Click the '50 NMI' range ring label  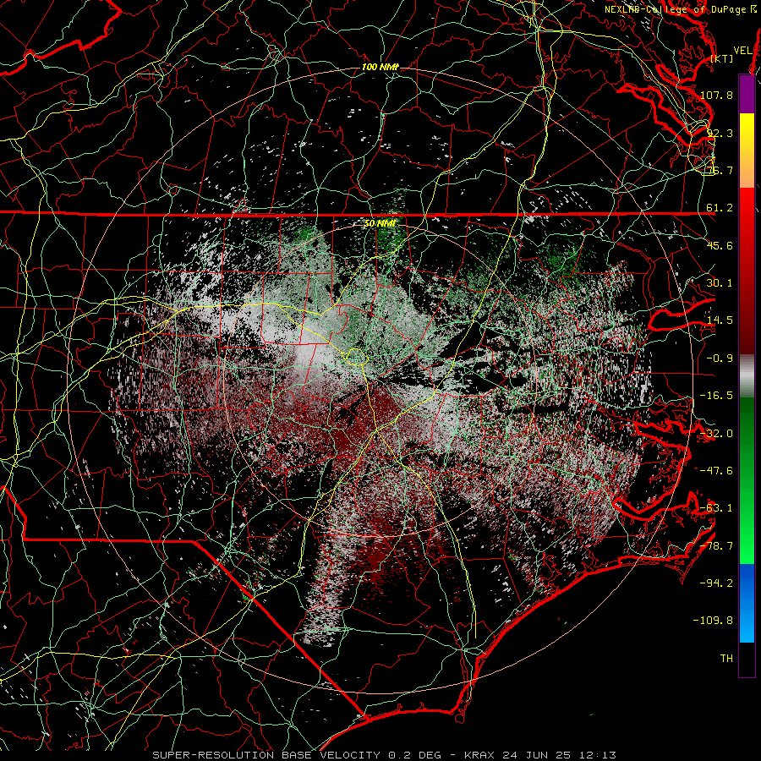point(380,223)
